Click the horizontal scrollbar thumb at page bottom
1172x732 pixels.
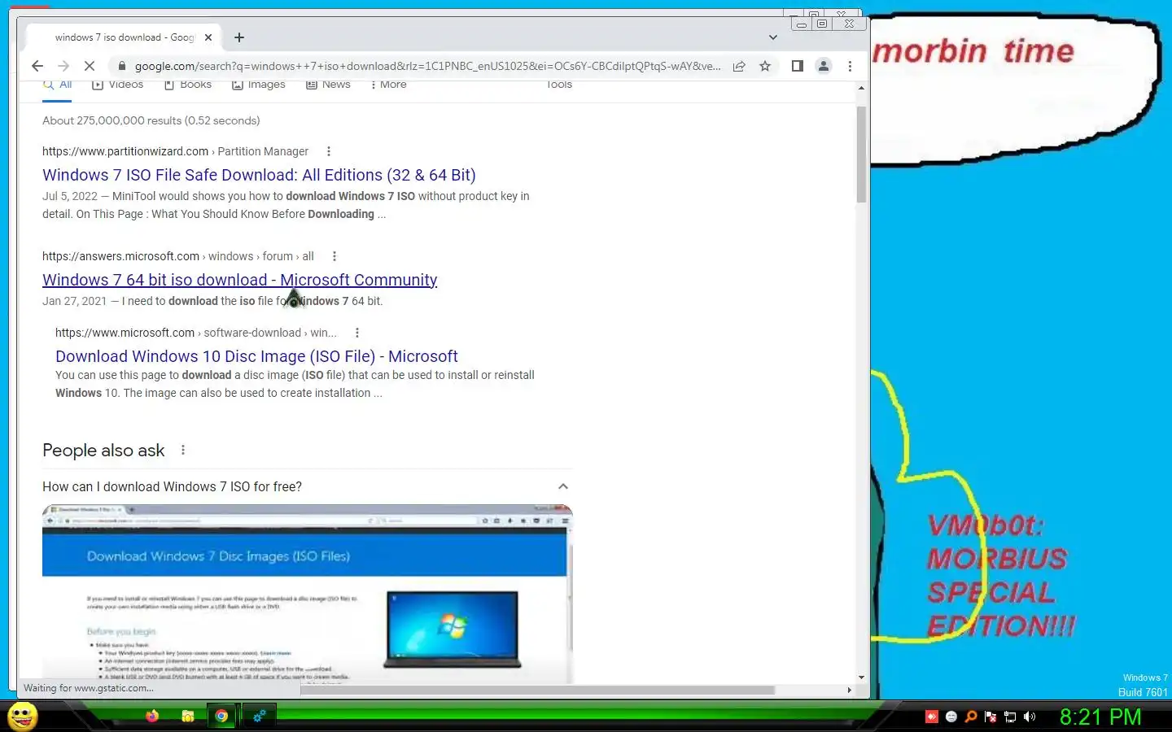(x=537, y=690)
